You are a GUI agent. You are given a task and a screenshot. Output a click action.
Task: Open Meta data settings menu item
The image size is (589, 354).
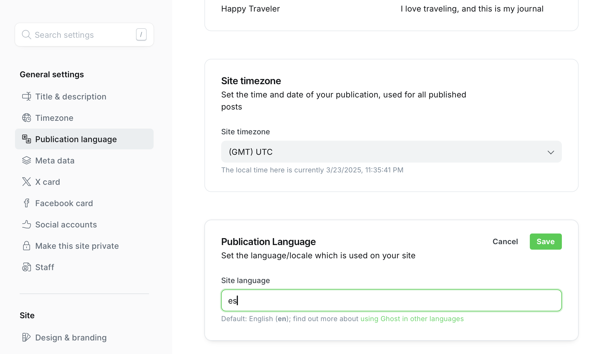point(55,161)
